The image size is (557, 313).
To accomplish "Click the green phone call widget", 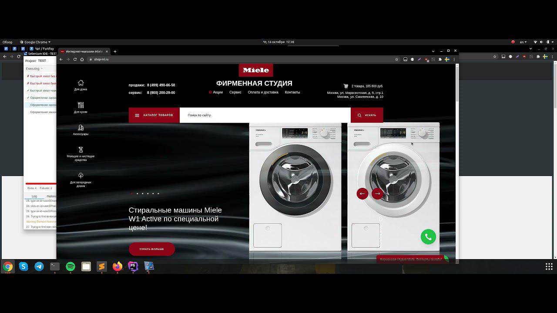I will point(428,237).
